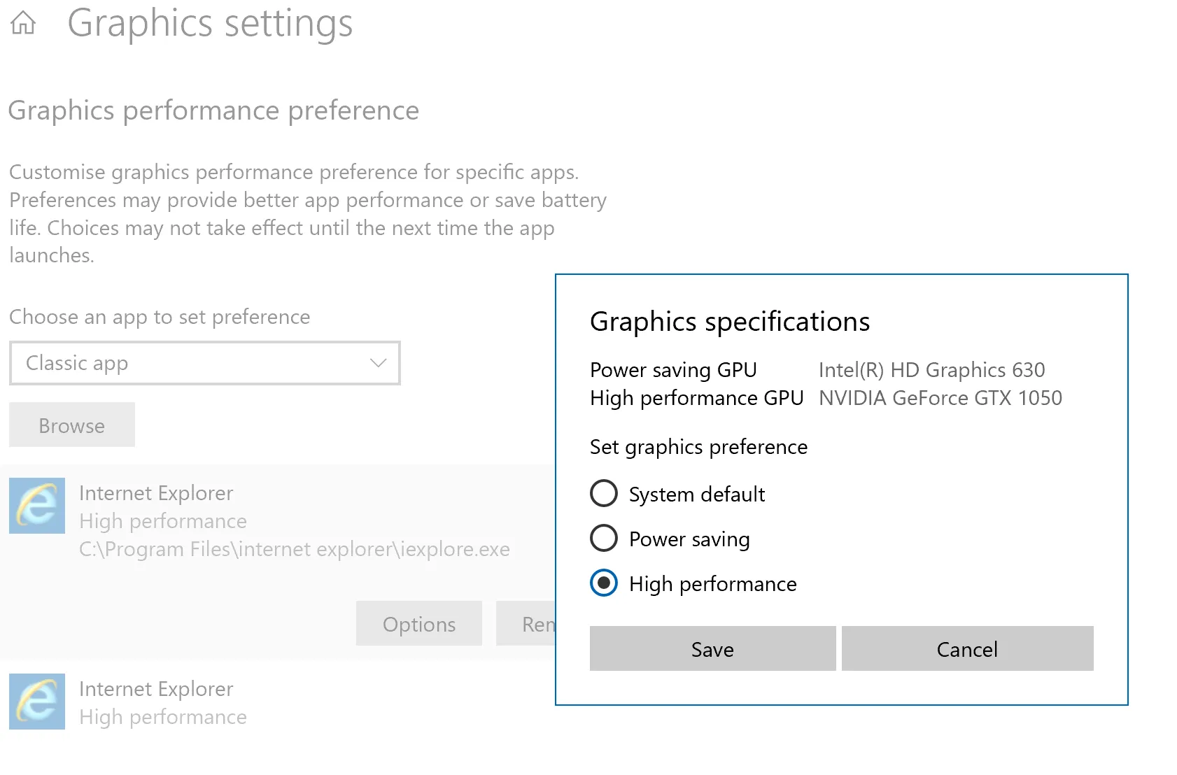Click the Graphics settings page heading

pos(210,23)
